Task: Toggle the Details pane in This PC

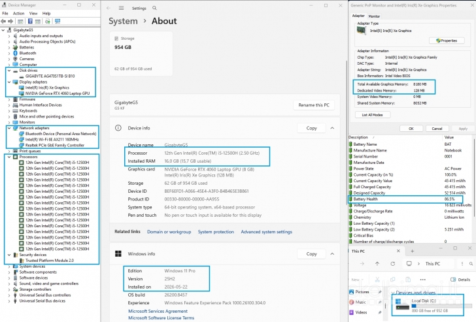Action: pyautogui.click(x=460, y=280)
